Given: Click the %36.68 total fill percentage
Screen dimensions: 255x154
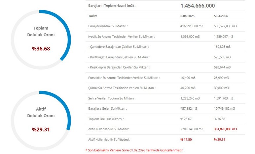Looking at the screenshot, I should pos(41,49).
